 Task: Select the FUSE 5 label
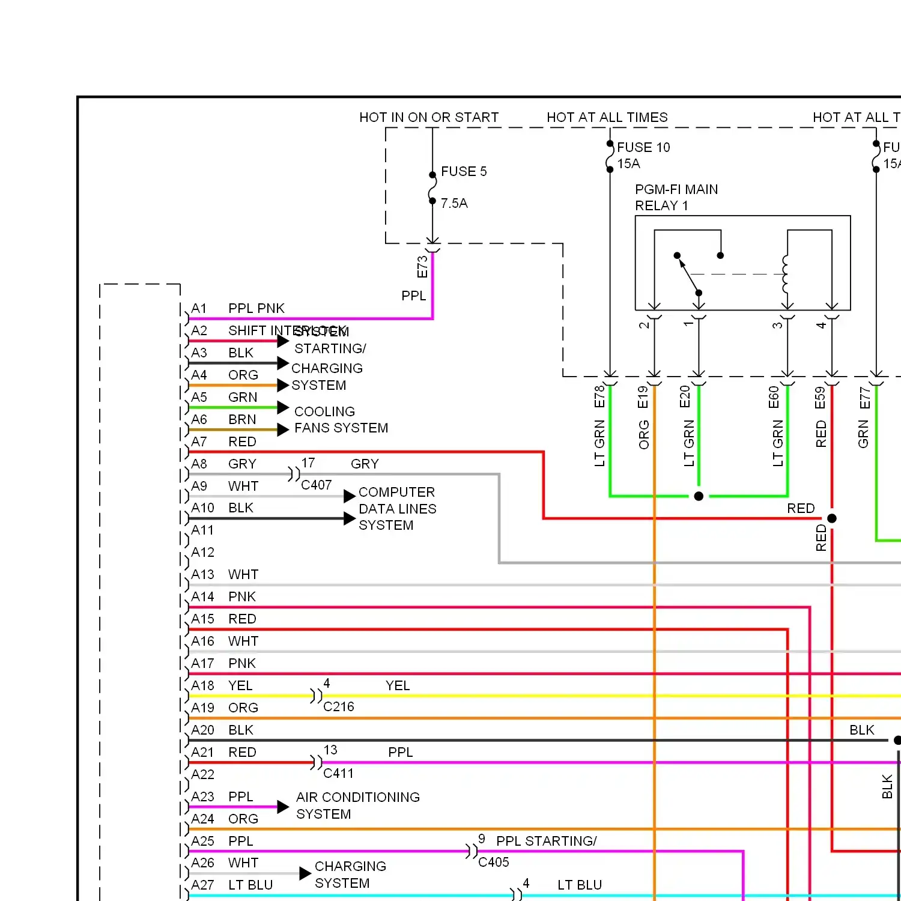pyautogui.click(x=464, y=171)
